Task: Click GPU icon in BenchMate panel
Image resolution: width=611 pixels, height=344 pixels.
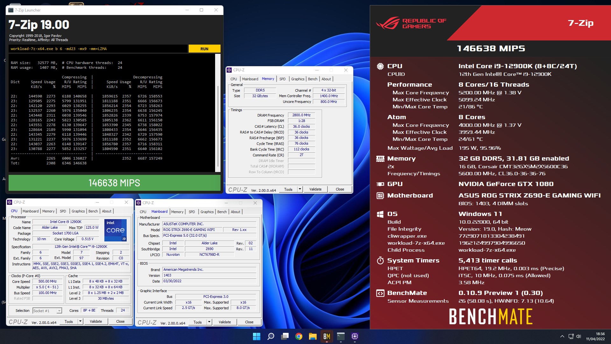Action: point(380,184)
